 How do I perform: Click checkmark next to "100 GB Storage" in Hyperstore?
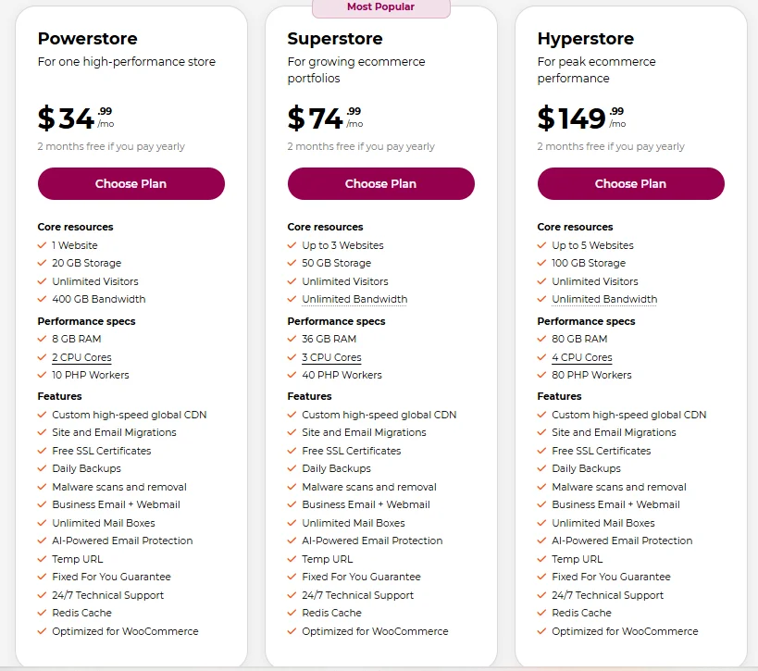(541, 264)
